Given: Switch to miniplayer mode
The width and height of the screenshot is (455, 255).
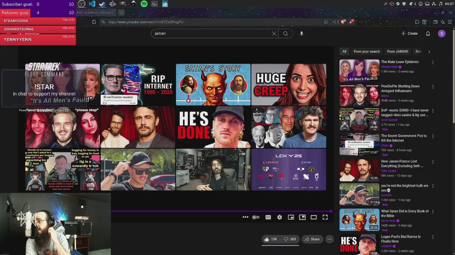Looking at the screenshot, I should click(291, 217).
